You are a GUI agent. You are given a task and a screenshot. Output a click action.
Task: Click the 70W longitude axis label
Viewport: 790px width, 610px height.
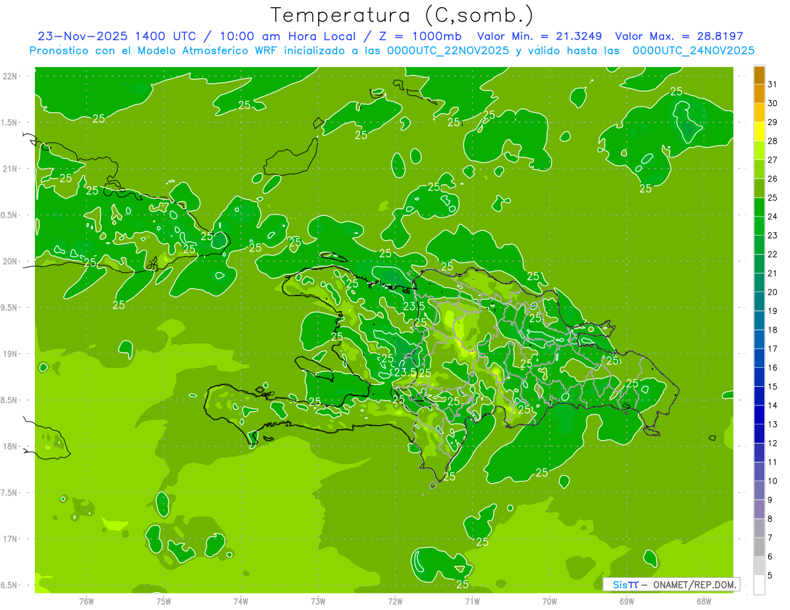click(550, 601)
